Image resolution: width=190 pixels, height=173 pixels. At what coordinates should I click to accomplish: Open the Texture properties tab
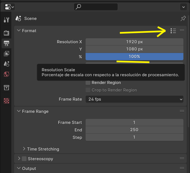point(6,101)
